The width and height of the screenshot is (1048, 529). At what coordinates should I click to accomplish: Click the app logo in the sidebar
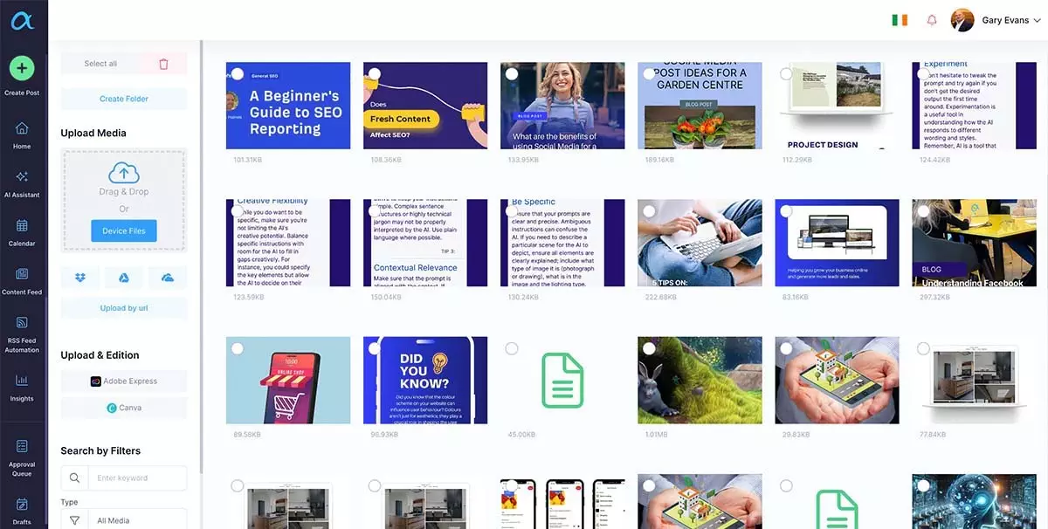22,19
